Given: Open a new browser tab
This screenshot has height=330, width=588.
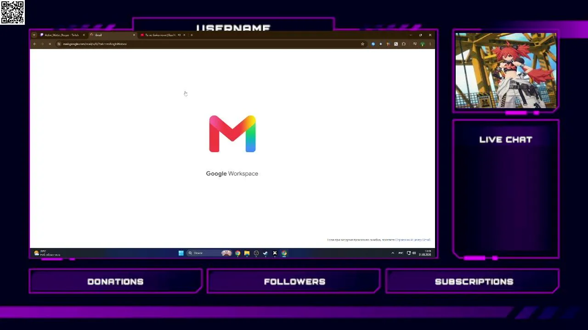Looking at the screenshot, I should [192, 35].
